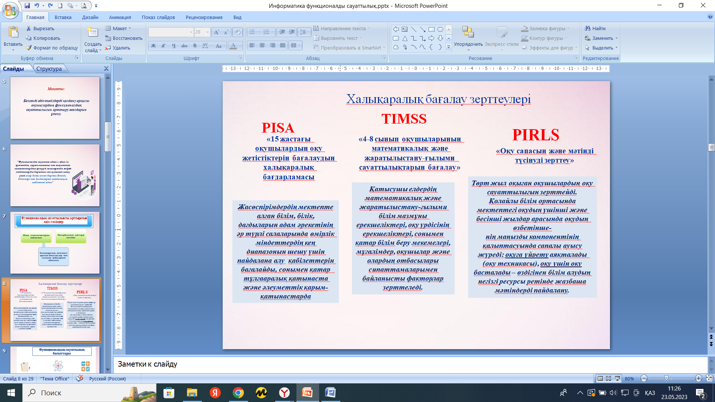The image size is (715, 402).
Task: Click the font color icon
Action: (233, 45)
